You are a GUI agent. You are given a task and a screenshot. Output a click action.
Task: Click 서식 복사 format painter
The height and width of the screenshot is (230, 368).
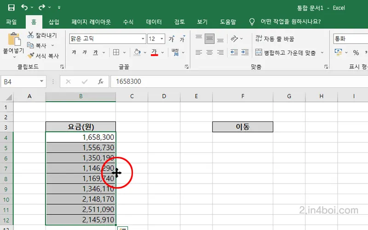pos(43,56)
